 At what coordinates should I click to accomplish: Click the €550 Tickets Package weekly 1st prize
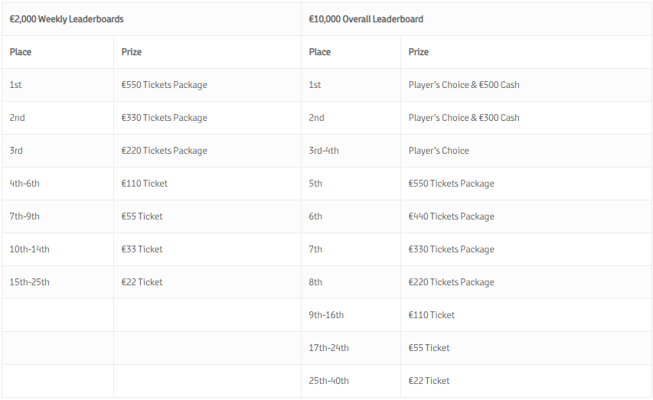coord(164,85)
